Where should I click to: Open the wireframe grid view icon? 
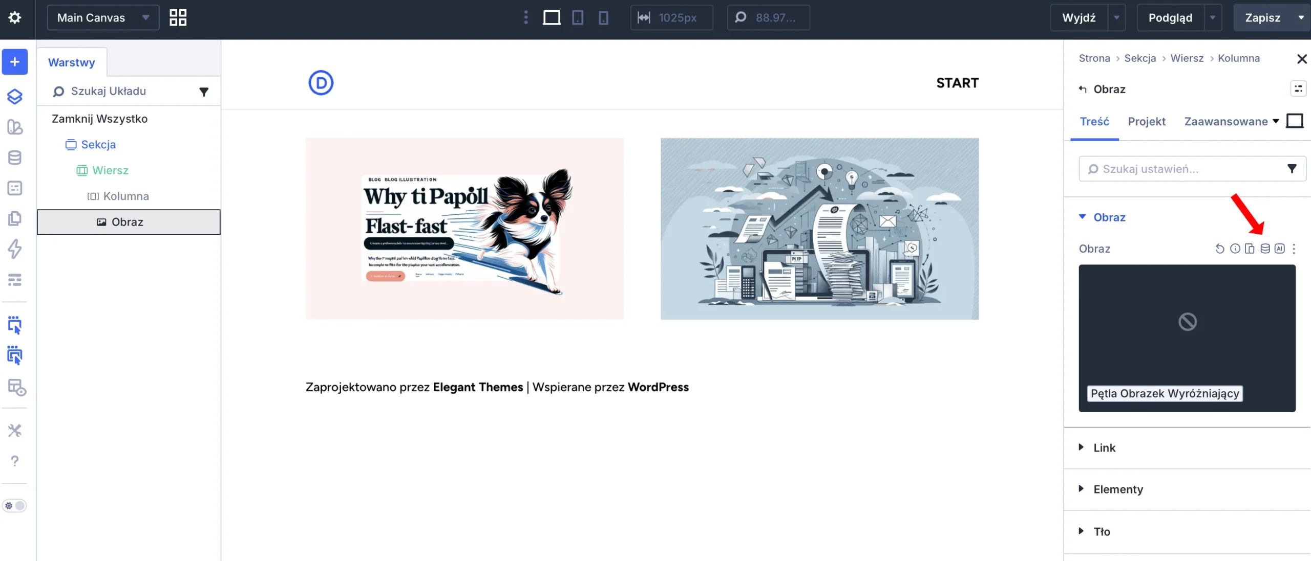178,18
